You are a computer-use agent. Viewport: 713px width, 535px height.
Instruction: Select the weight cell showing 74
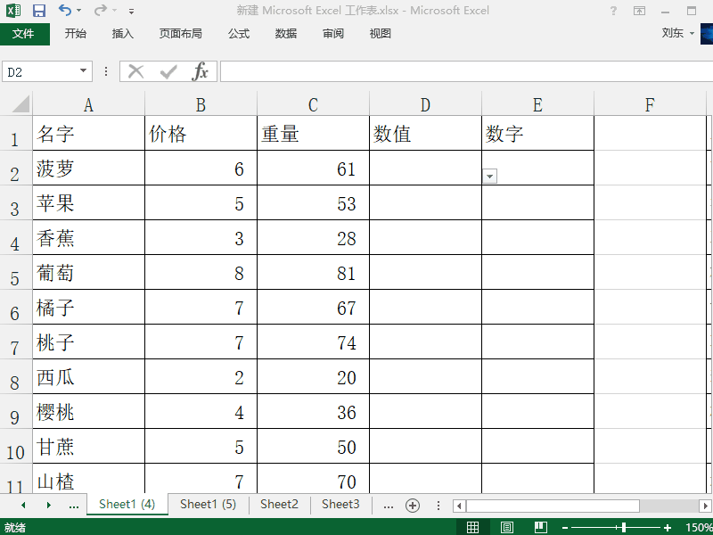pyautogui.click(x=314, y=342)
